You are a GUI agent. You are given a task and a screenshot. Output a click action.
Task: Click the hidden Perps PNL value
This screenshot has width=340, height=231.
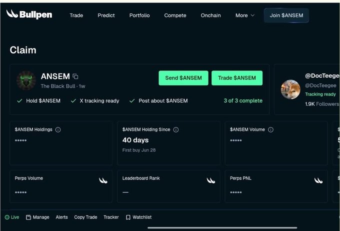(235, 192)
